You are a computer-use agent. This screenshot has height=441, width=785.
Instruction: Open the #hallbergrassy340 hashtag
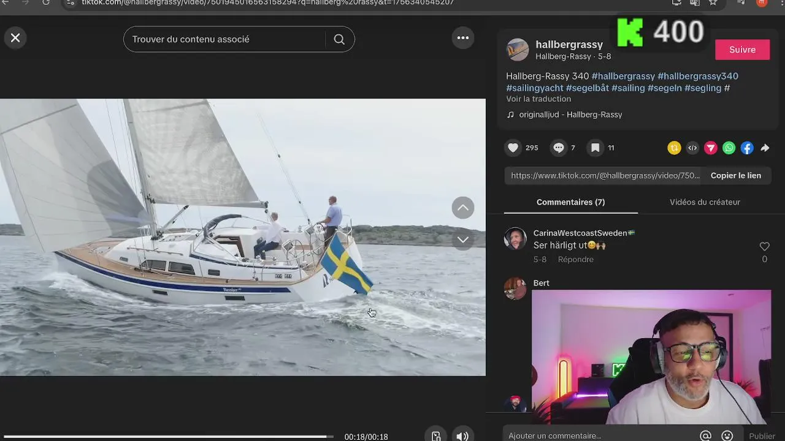pos(698,76)
